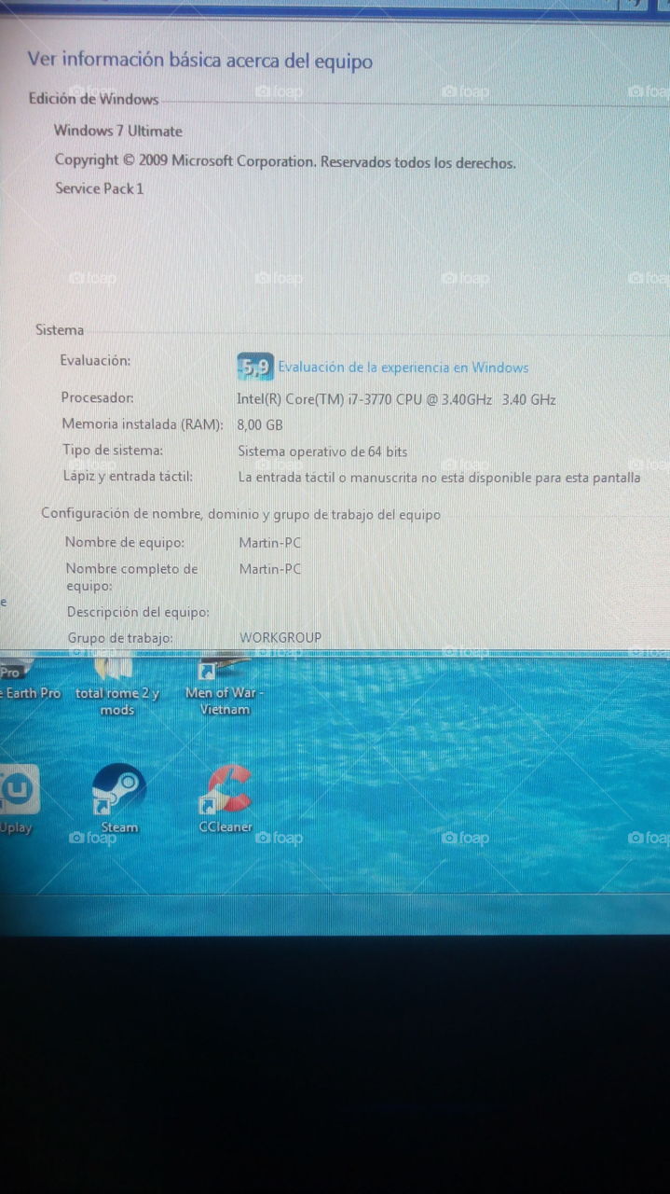Click the Grupo de trabajo label
Image resolution: width=670 pixels, height=1194 pixels.
120,638
